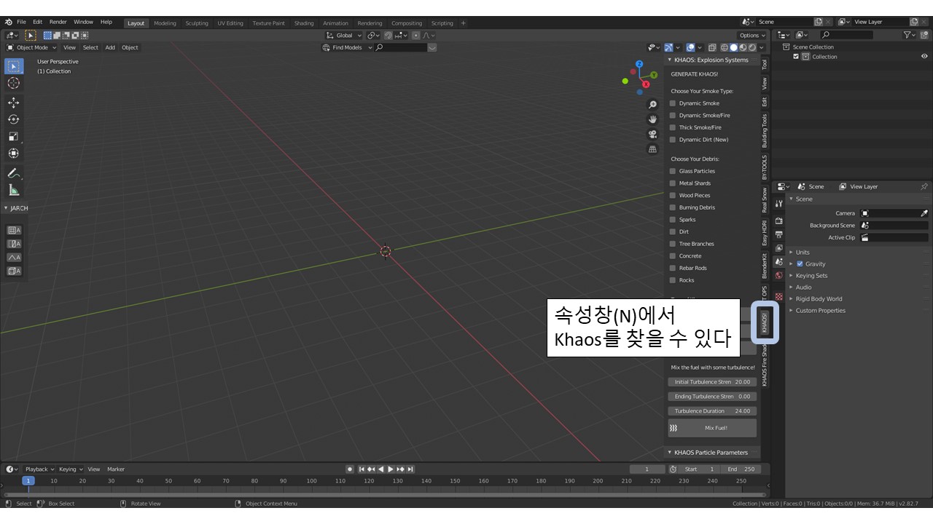This screenshot has width=933, height=524.
Task: Collapse the KHAOS: Explosion Systems panel
Action: (670, 60)
